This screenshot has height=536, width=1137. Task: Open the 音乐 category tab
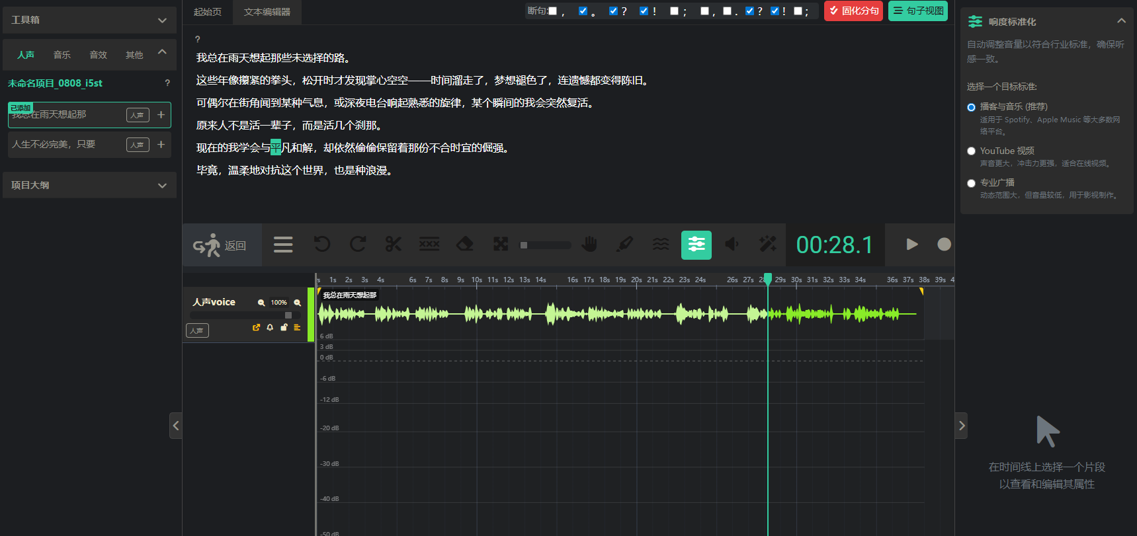click(x=62, y=55)
